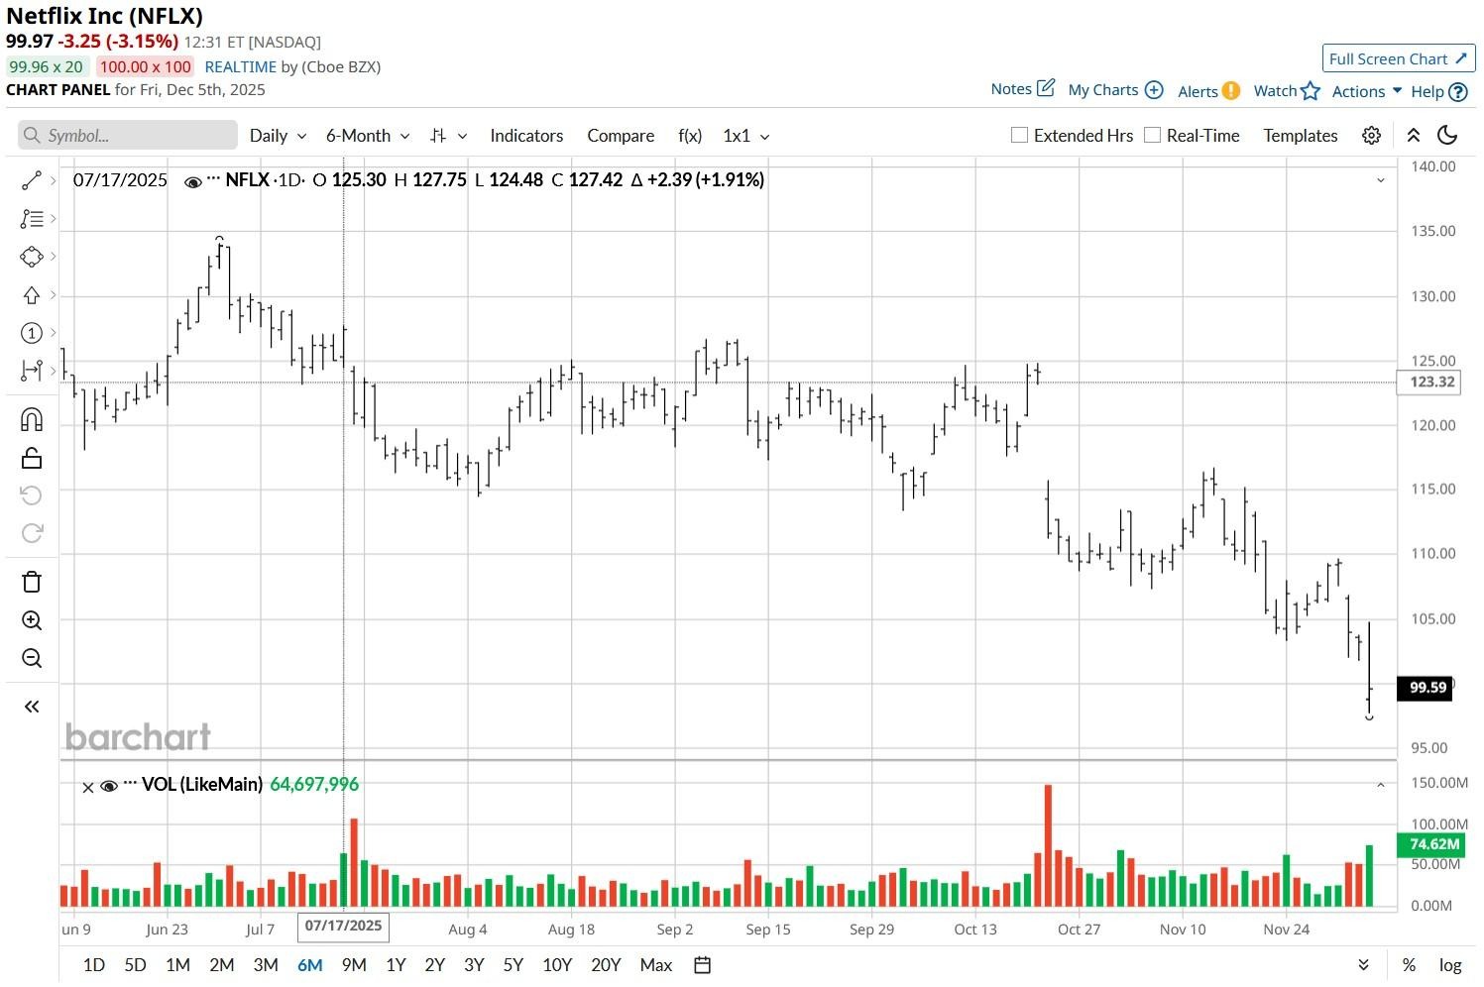The image size is (1484, 987).
Task: Undo the last chart action
Action: 32,495
